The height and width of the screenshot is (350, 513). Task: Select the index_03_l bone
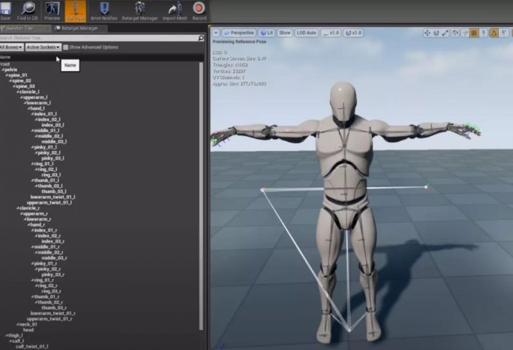pos(52,125)
